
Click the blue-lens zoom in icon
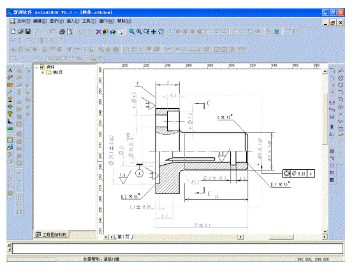pyautogui.click(x=139, y=32)
